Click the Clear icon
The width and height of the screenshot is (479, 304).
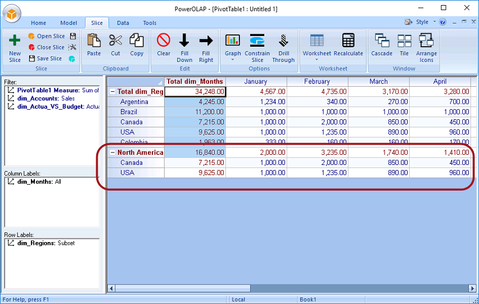click(x=164, y=41)
